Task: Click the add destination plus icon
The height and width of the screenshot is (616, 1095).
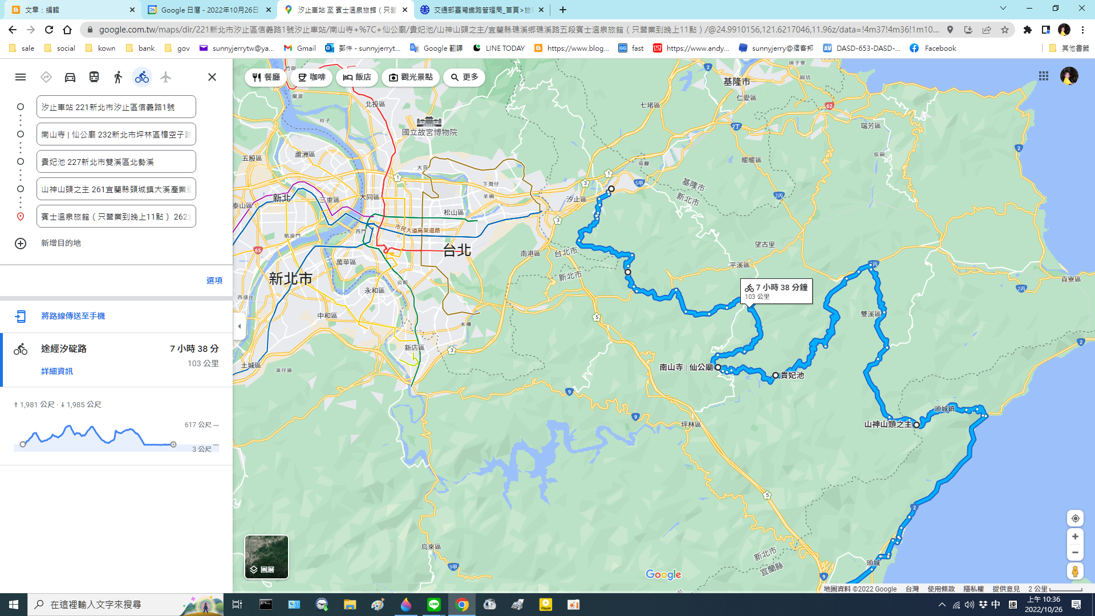Action: tap(21, 244)
